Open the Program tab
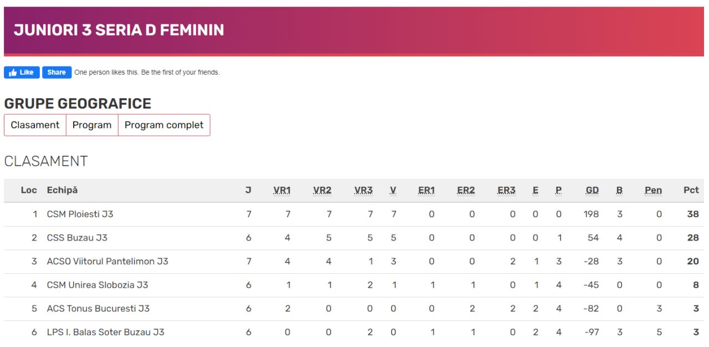This screenshot has height=347, width=709. 92,125
